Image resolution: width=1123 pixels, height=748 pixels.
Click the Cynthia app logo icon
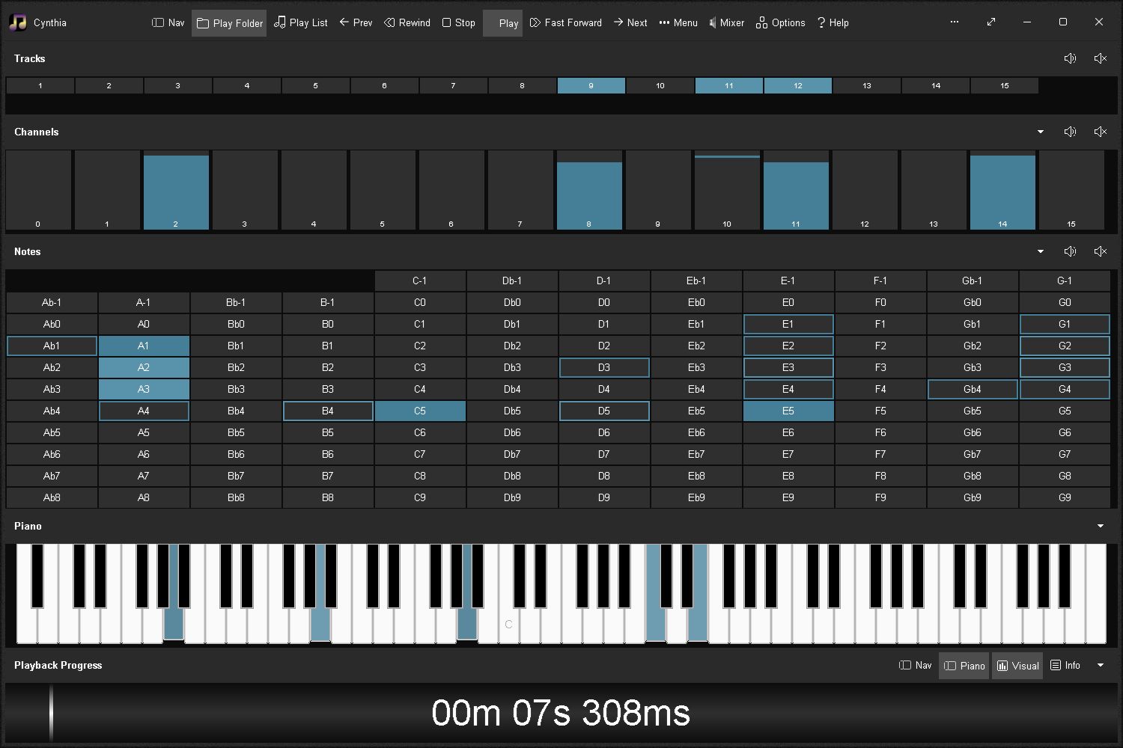(18, 22)
